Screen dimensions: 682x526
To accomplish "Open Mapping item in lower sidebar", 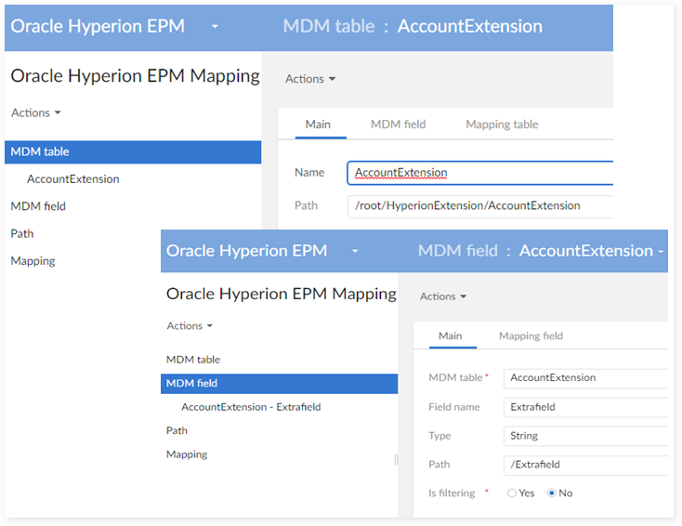I will click(187, 454).
